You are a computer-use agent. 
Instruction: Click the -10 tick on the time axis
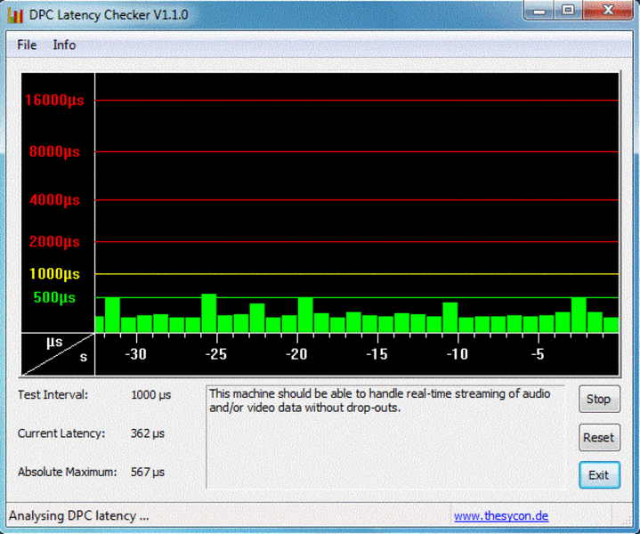[456, 354]
